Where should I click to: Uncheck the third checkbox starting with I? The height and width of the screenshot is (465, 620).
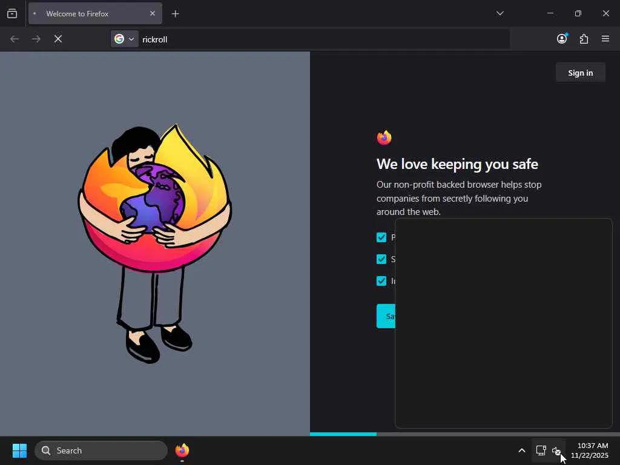pyautogui.click(x=381, y=281)
